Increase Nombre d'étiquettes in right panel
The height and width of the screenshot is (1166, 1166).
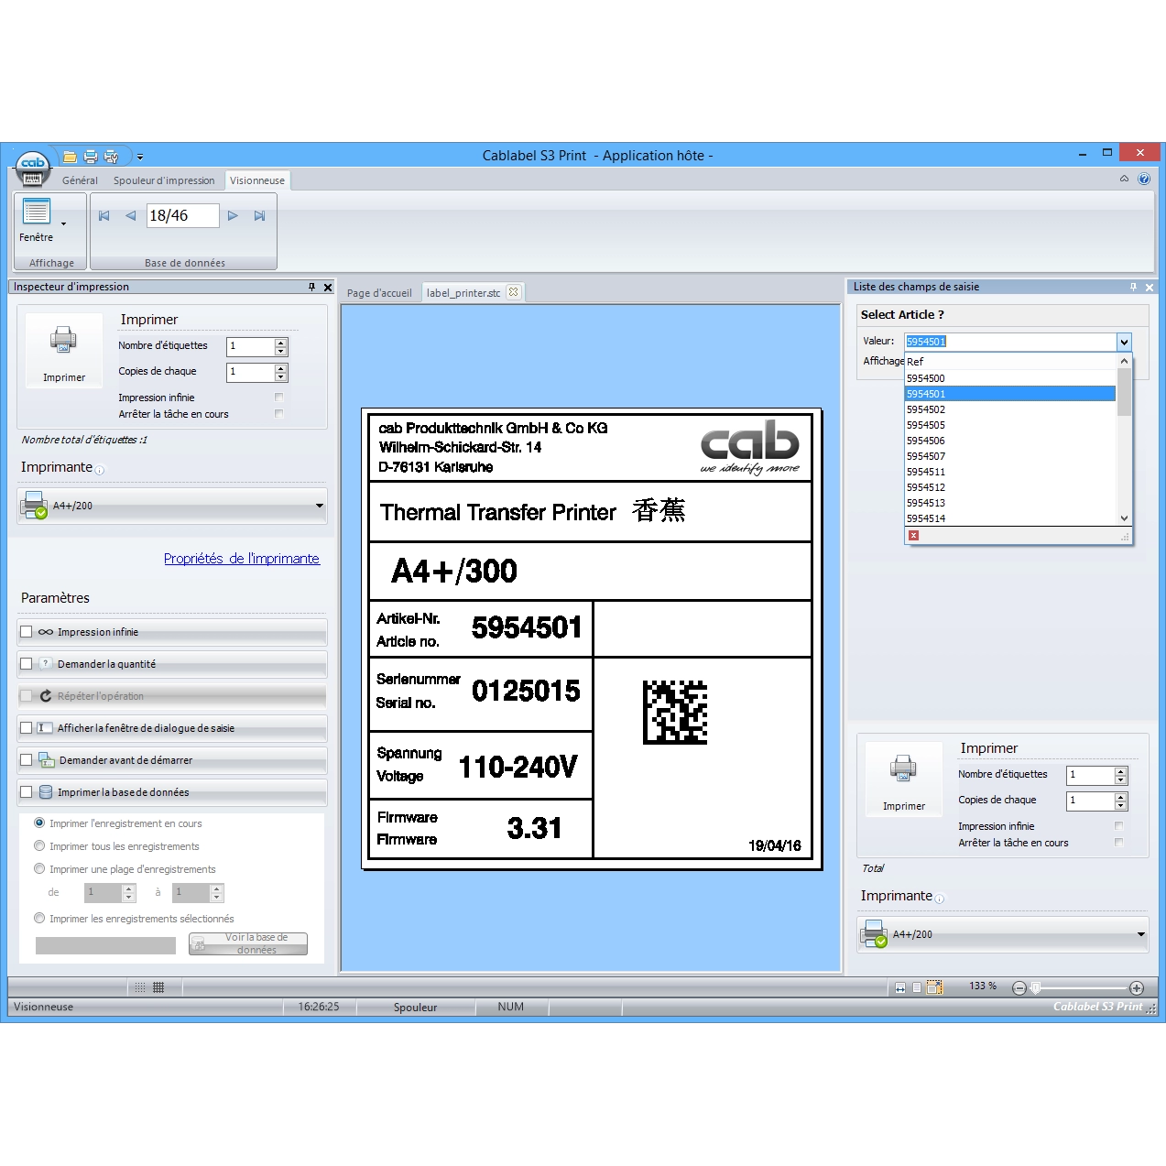1121,771
